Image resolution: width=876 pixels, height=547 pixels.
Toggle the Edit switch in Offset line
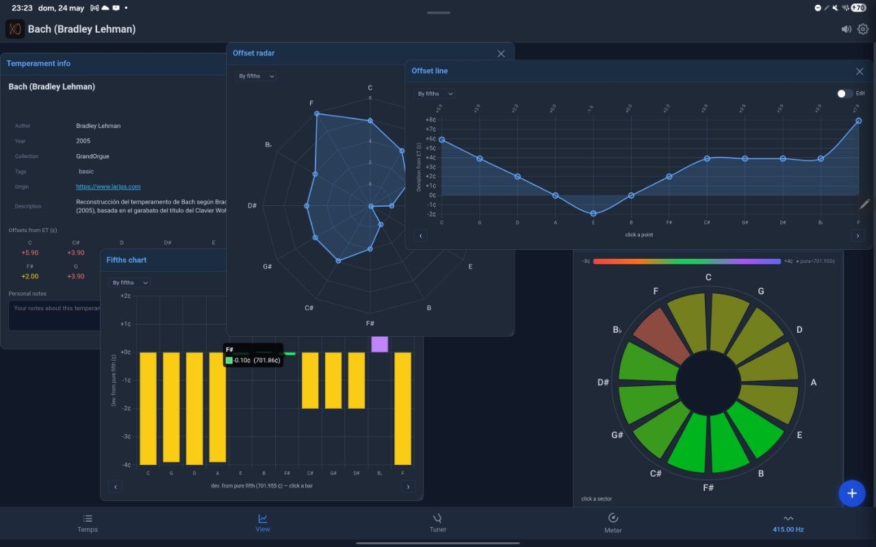coord(845,94)
